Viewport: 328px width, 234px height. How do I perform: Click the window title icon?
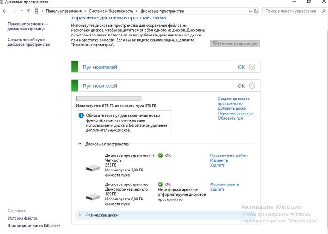tap(1, 2)
